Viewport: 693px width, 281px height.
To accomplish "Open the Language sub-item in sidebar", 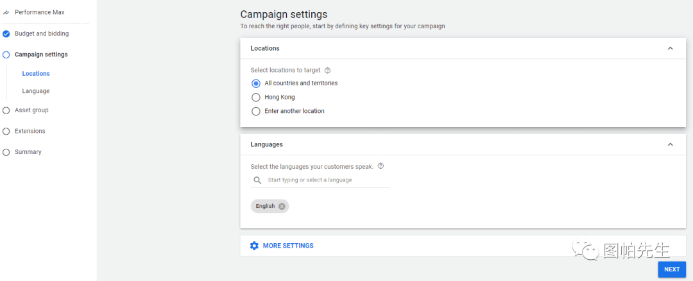I will (x=36, y=91).
